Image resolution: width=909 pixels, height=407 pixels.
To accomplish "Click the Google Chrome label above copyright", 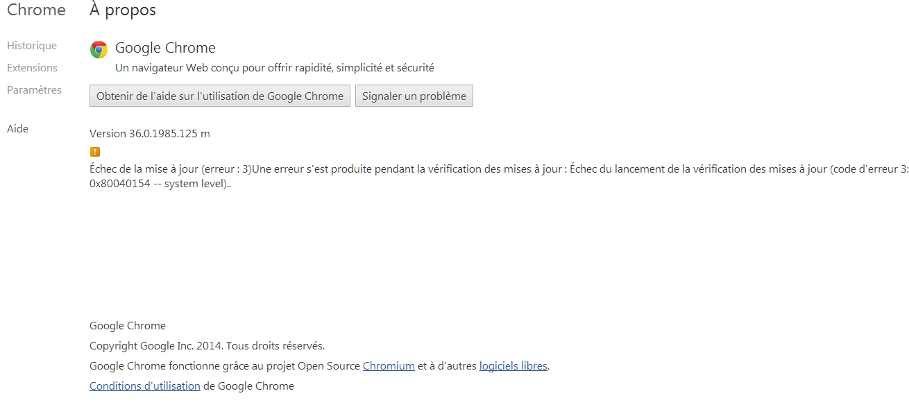I will tap(128, 326).
